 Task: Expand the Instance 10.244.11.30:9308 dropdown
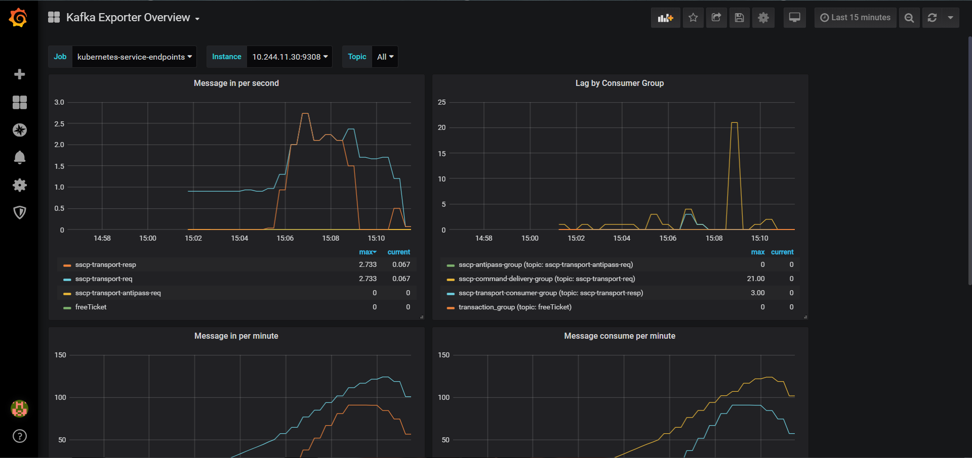pyautogui.click(x=290, y=57)
